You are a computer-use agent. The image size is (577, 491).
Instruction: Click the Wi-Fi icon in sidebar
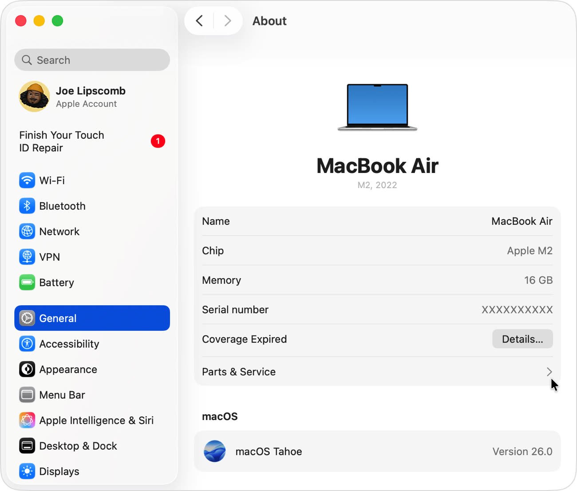(x=27, y=180)
